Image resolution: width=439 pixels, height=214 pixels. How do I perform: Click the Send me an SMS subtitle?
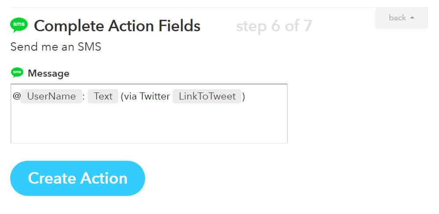[56, 47]
